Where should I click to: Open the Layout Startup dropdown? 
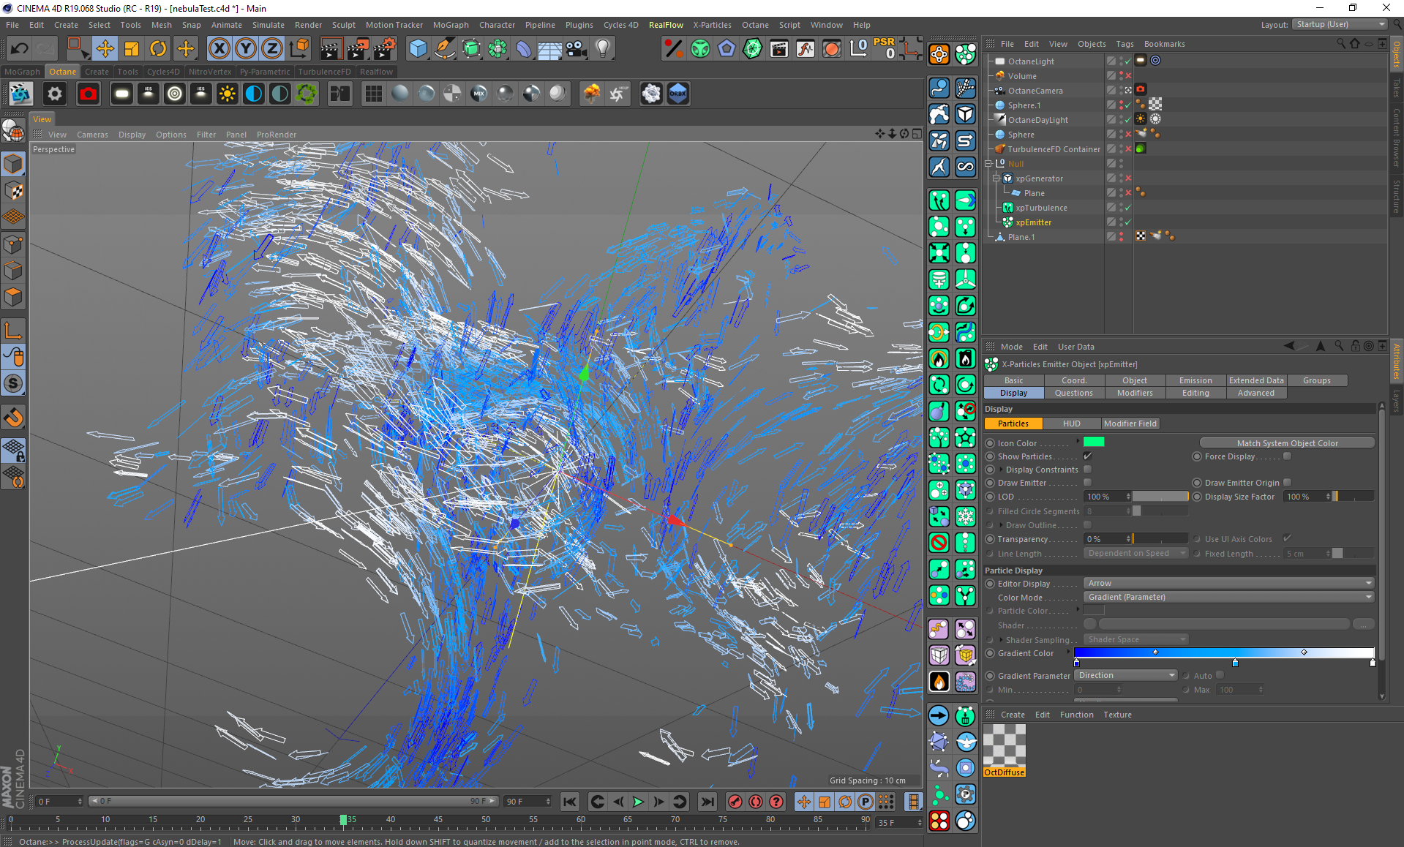(1340, 24)
